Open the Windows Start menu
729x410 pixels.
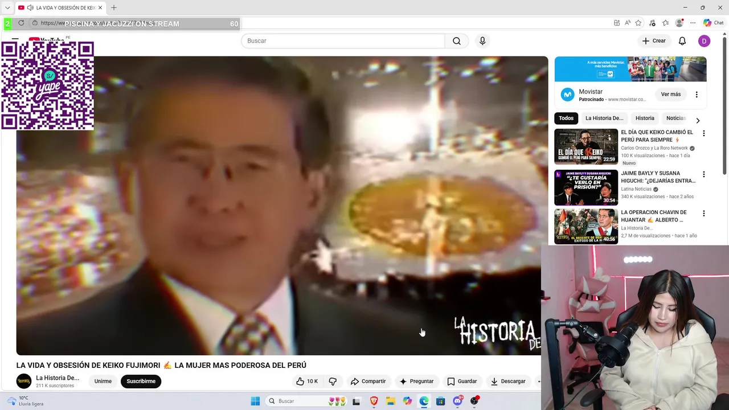[255, 401]
